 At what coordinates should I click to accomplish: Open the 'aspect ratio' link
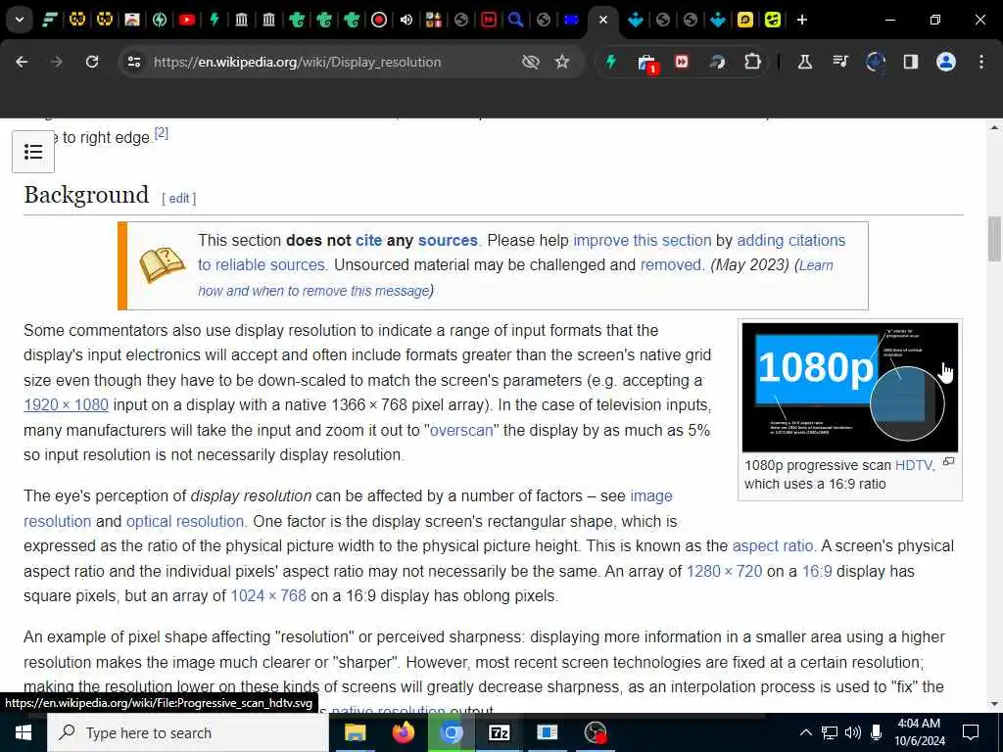click(x=773, y=545)
